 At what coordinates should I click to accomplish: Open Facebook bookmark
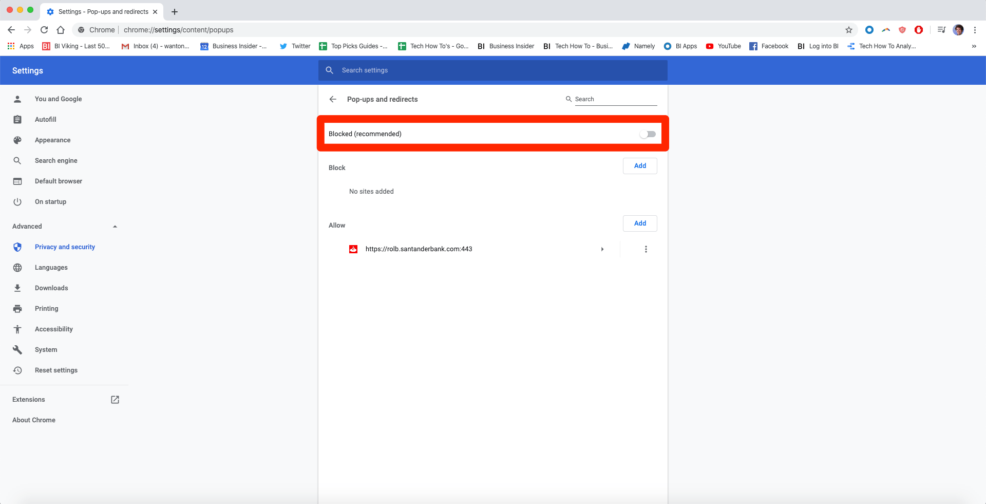pyautogui.click(x=769, y=46)
